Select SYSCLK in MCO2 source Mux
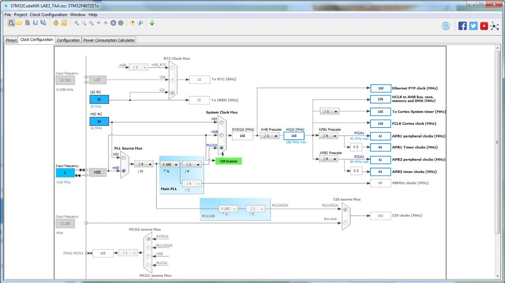 click(x=148, y=239)
